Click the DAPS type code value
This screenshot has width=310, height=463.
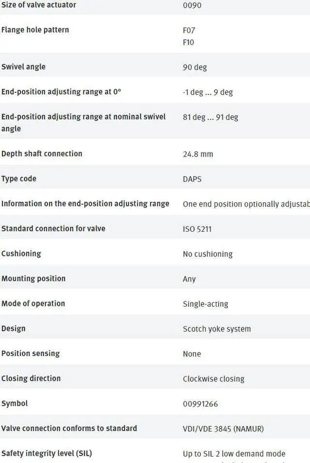pyautogui.click(x=192, y=179)
